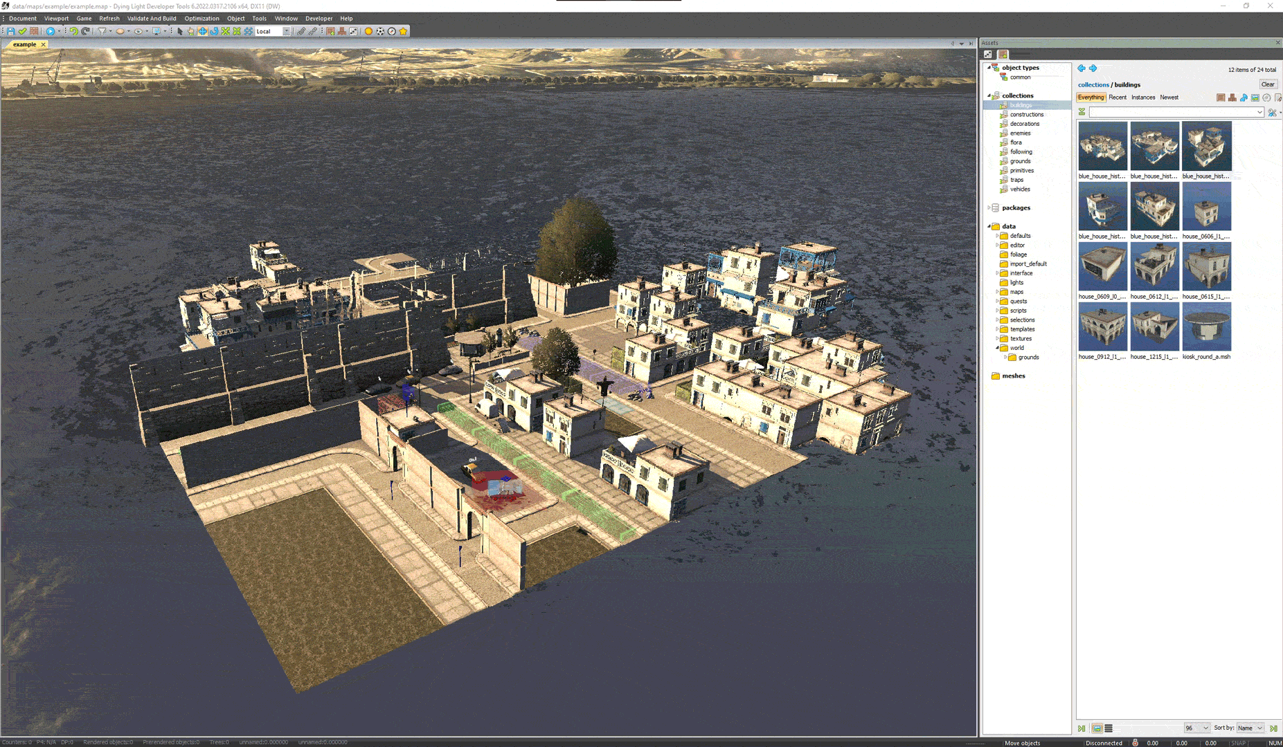
Task: Click the dice random icon in main toolbar
Action: pyautogui.click(x=353, y=31)
